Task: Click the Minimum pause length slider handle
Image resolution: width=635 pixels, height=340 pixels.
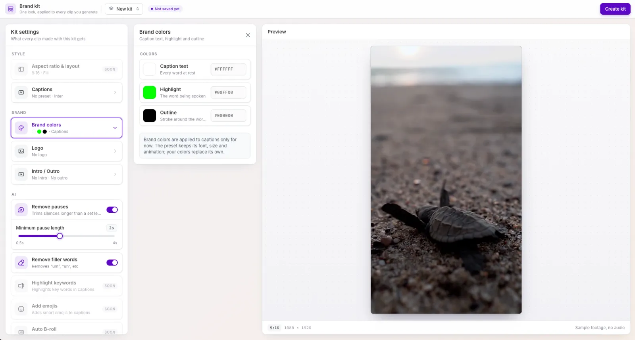Action: [60, 236]
